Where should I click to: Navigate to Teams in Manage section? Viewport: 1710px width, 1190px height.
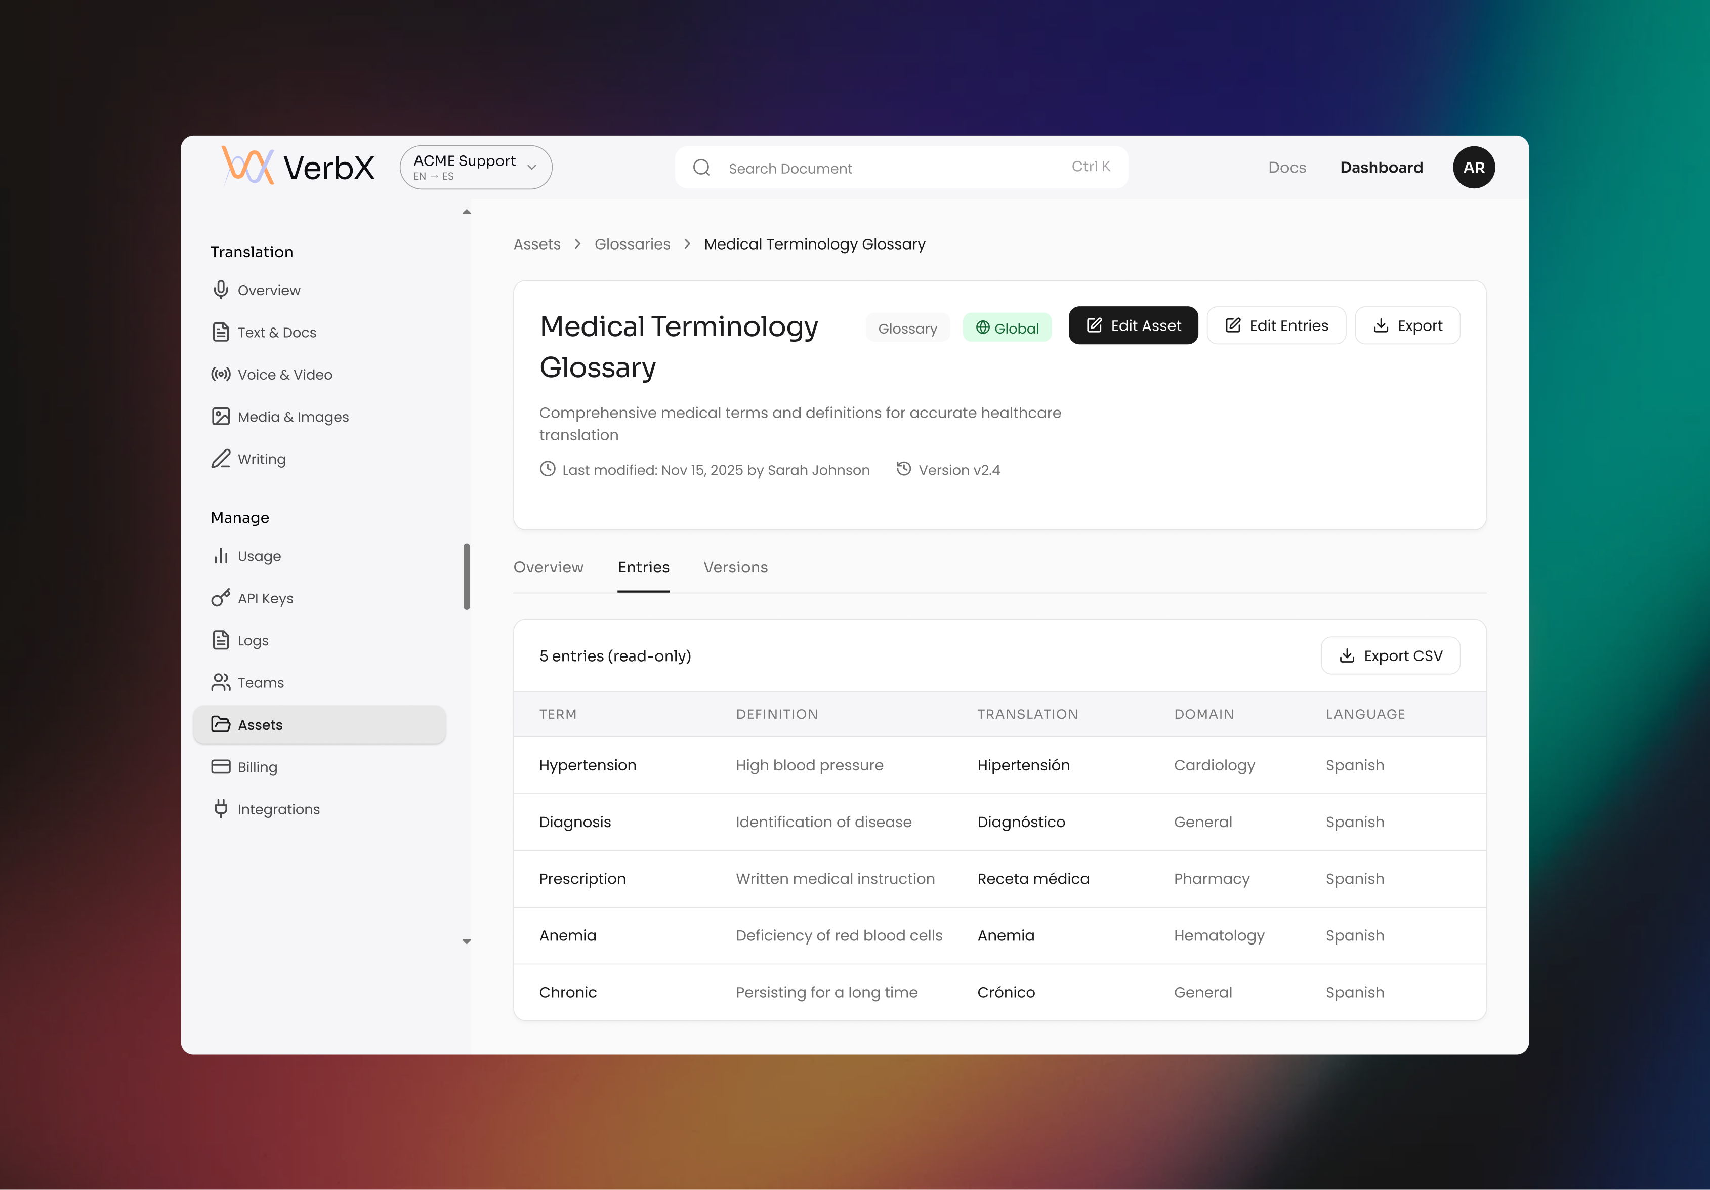pos(260,682)
